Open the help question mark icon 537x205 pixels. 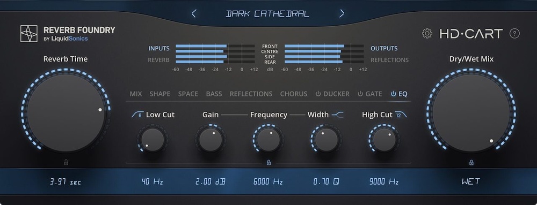(514, 33)
